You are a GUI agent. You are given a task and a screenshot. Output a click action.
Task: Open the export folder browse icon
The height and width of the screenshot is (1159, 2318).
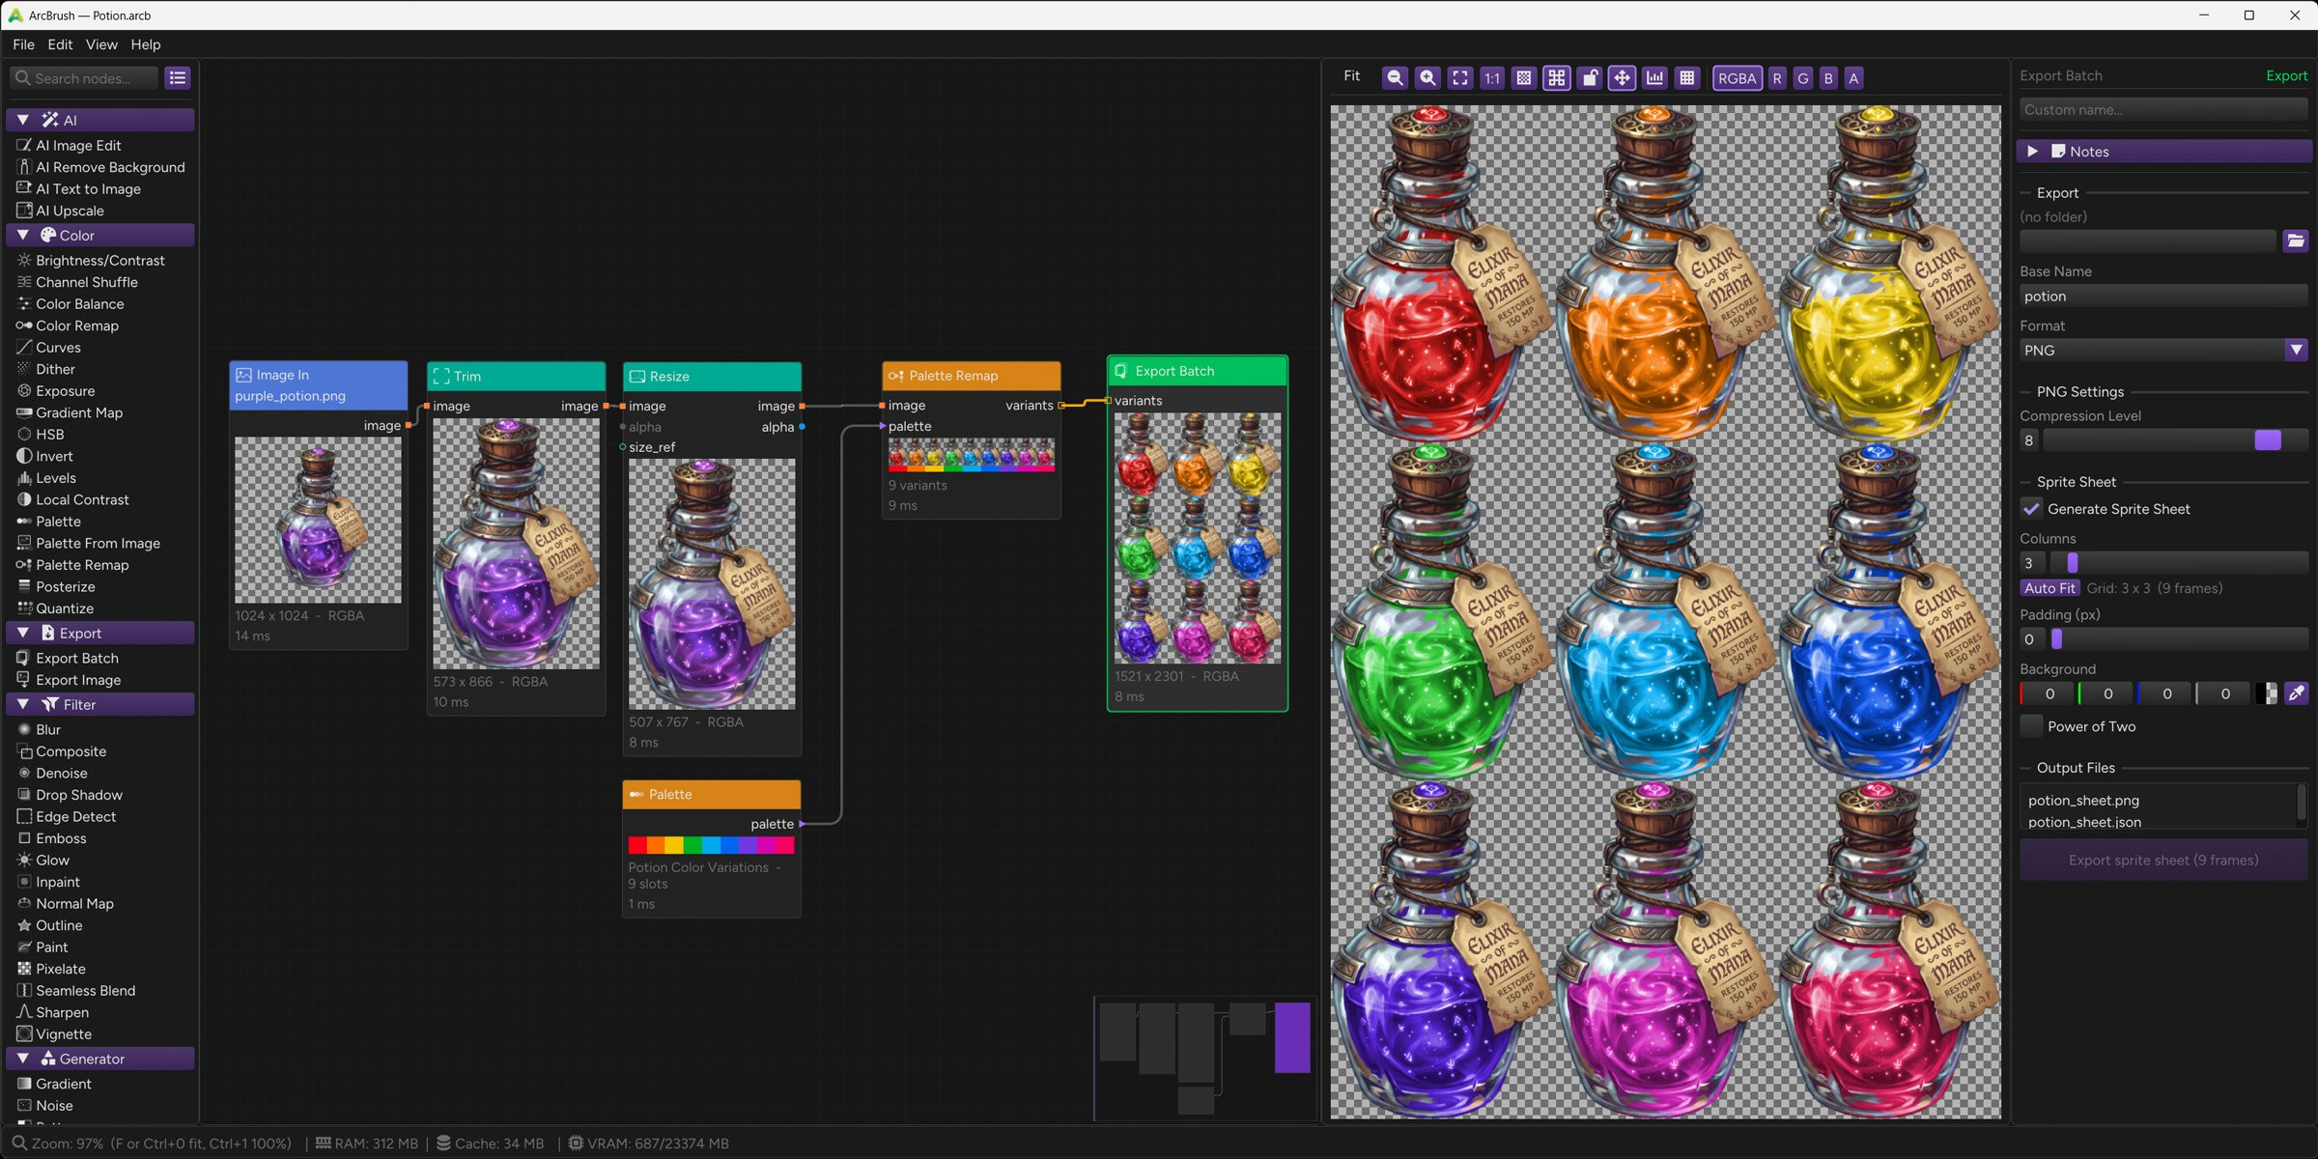tap(2296, 240)
